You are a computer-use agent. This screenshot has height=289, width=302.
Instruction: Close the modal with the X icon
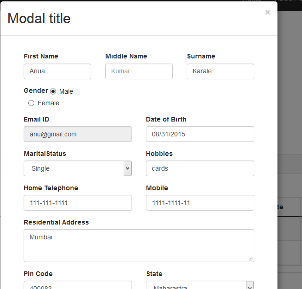click(267, 13)
